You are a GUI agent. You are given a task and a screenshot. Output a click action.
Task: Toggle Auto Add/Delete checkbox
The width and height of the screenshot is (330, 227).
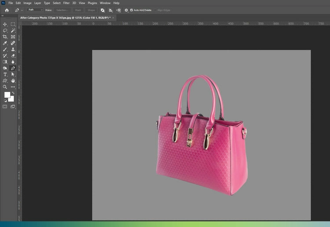[132, 10]
